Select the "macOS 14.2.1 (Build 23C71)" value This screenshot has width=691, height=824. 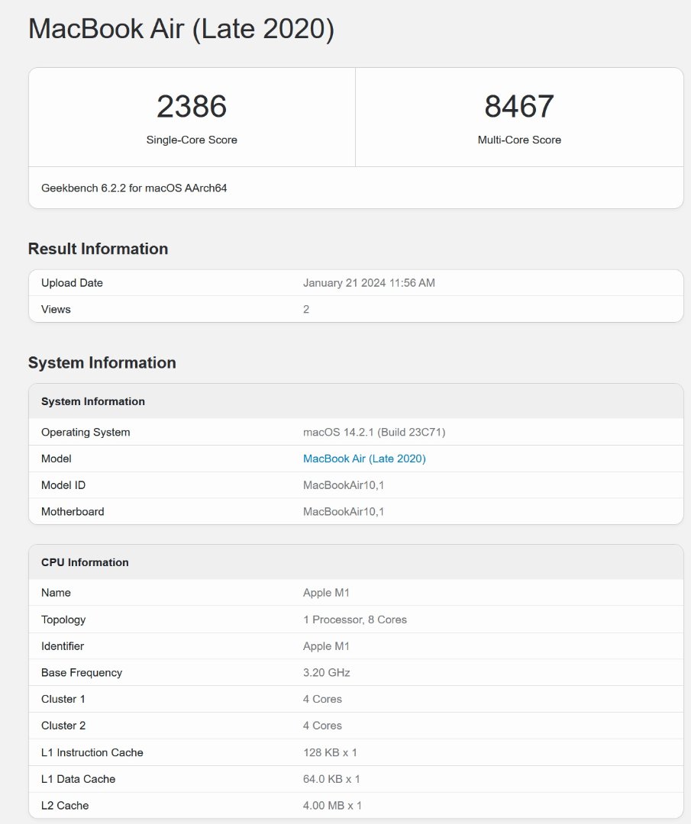point(374,432)
